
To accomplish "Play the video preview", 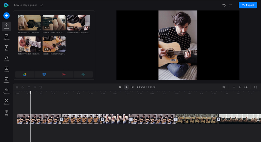I will click(x=126, y=87).
